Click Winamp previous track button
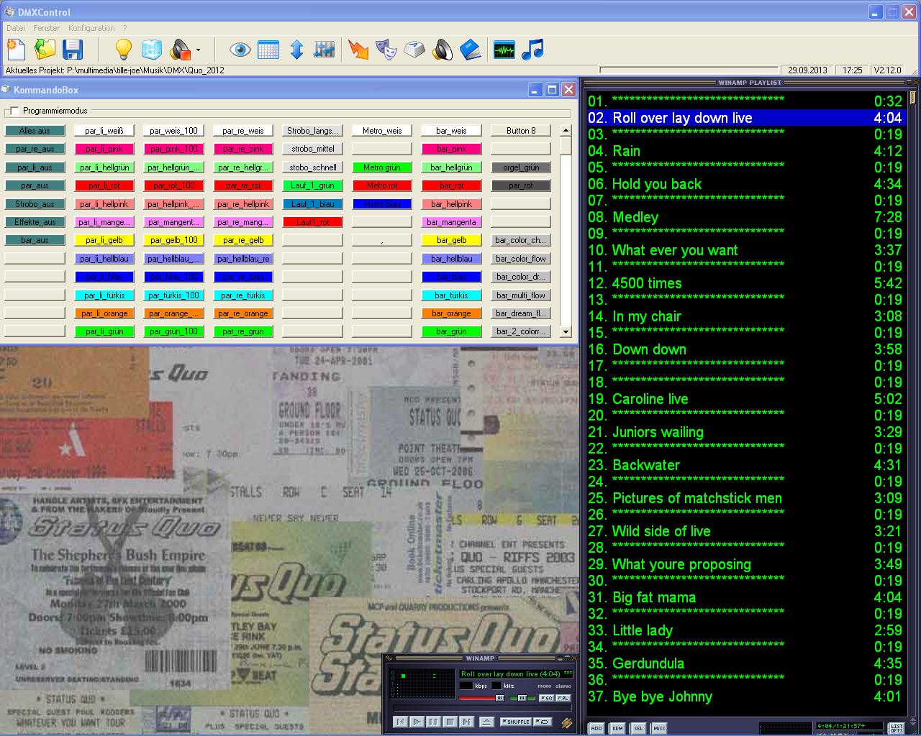The width and height of the screenshot is (921, 736). (x=401, y=722)
